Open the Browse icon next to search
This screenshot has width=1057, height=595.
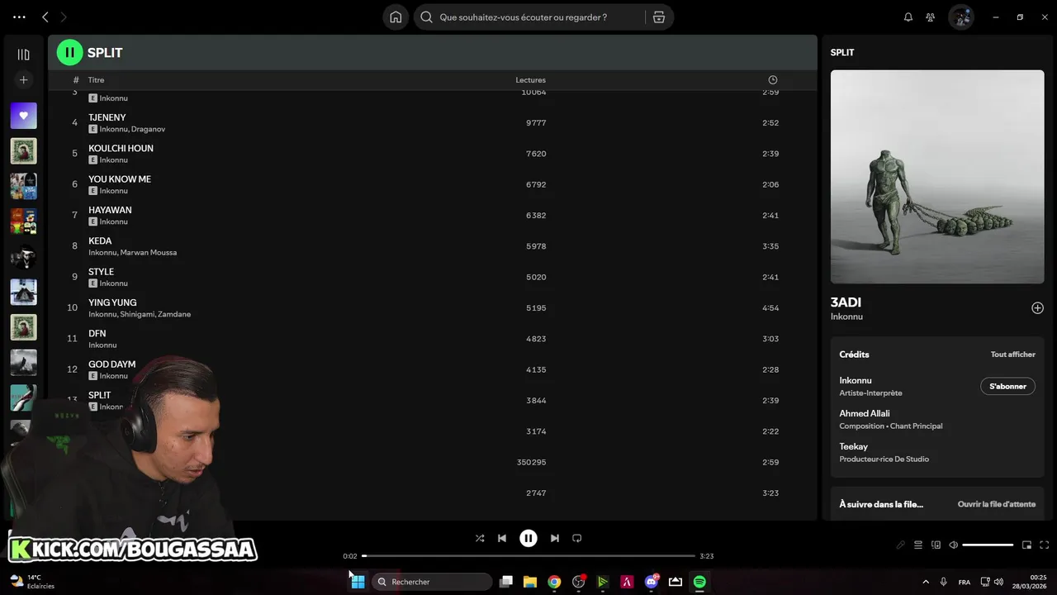(x=659, y=17)
